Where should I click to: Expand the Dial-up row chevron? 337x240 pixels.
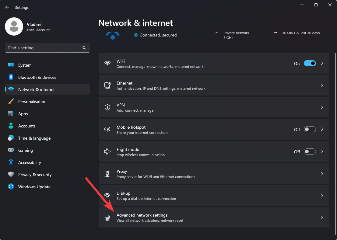coord(322,196)
